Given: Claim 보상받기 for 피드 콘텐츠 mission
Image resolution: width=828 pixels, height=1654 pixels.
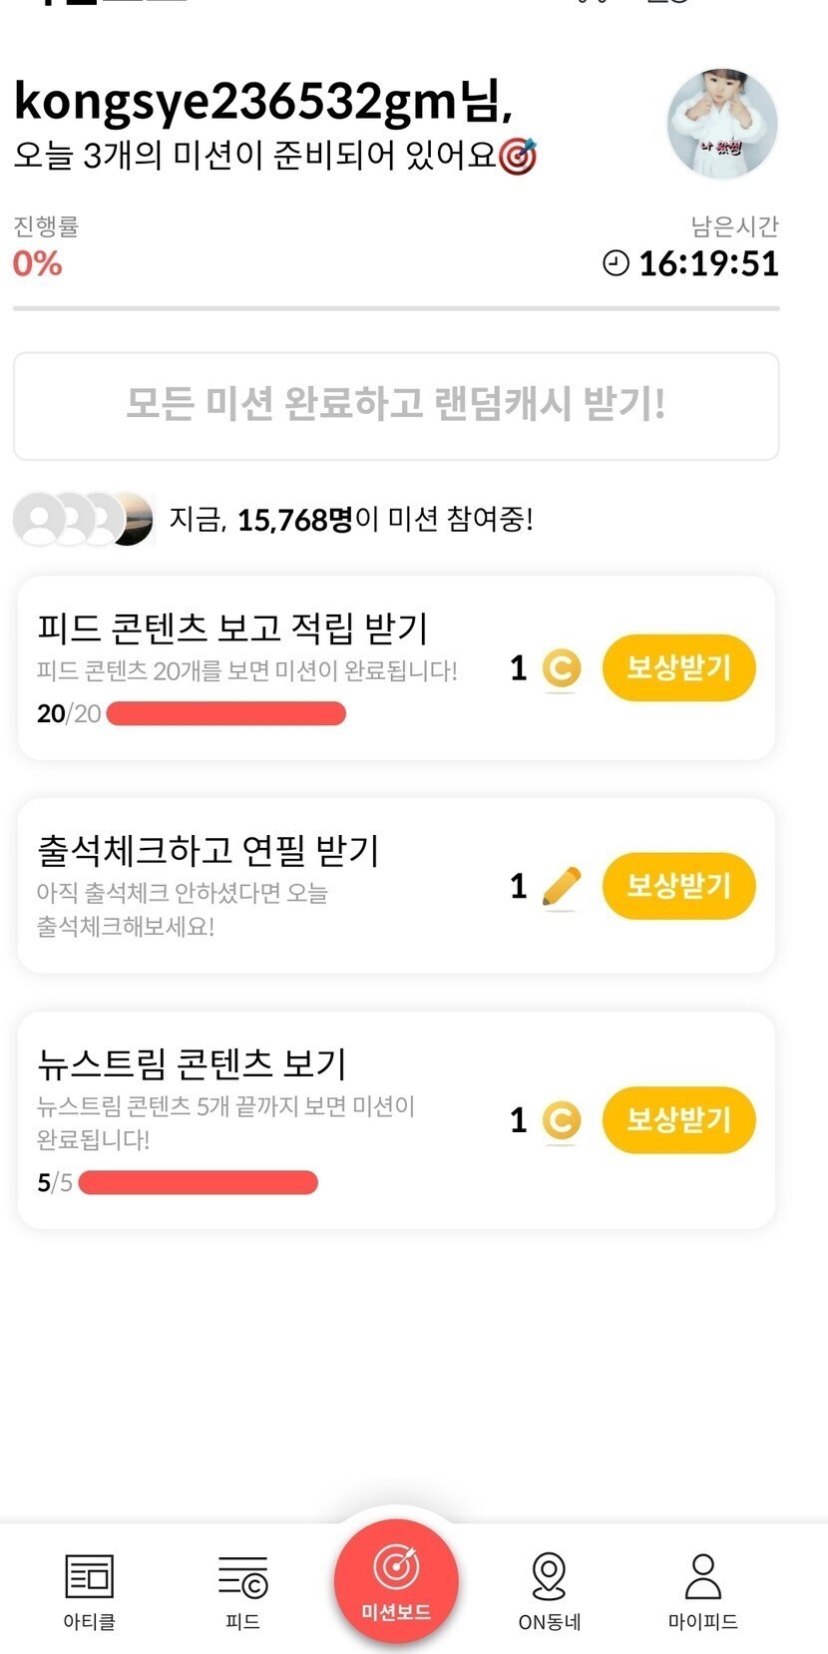Looking at the screenshot, I should coord(678,667).
